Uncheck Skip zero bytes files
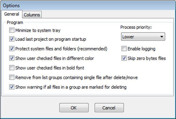This screenshot has height=119, width=176. pos(124,58)
